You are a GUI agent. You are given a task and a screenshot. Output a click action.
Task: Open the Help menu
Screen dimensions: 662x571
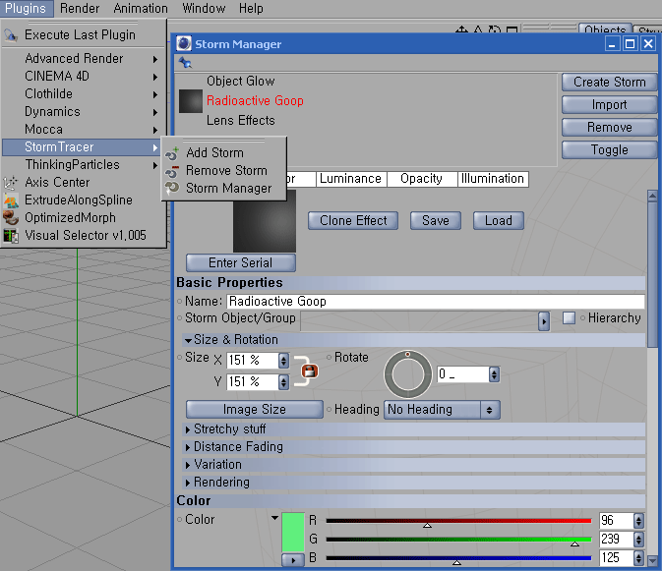251,9
